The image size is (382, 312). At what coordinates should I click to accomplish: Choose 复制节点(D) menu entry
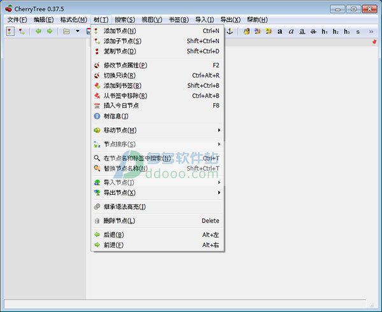[x=157, y=51]
